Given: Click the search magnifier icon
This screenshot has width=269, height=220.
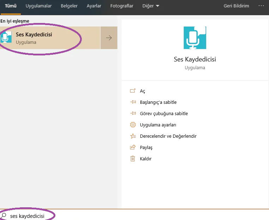Looking at the screenshot, I should point(4,215).
